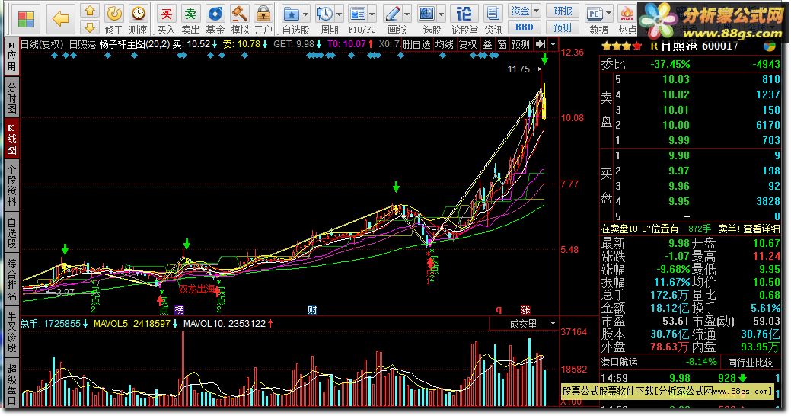Screen dimensions: 791x416
Task: Open 同行业比较 industry comparison
Action: click(x=750, y=362)
